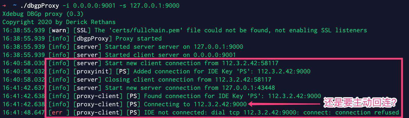Image resolution: width=409 pixels, height=118 pixels.
Task: Click the 16:41:48.647 timestamp
Action: click(23, 112)
